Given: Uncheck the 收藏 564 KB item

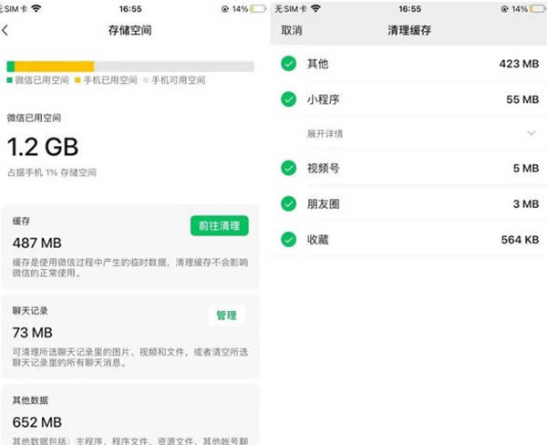Looking at the screenshot, I should (x=288, y=240).
